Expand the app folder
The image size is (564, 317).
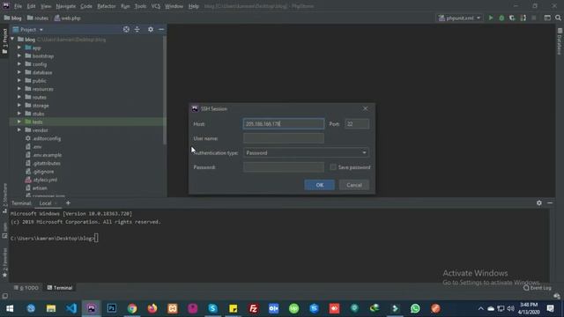tap(19, 48)
